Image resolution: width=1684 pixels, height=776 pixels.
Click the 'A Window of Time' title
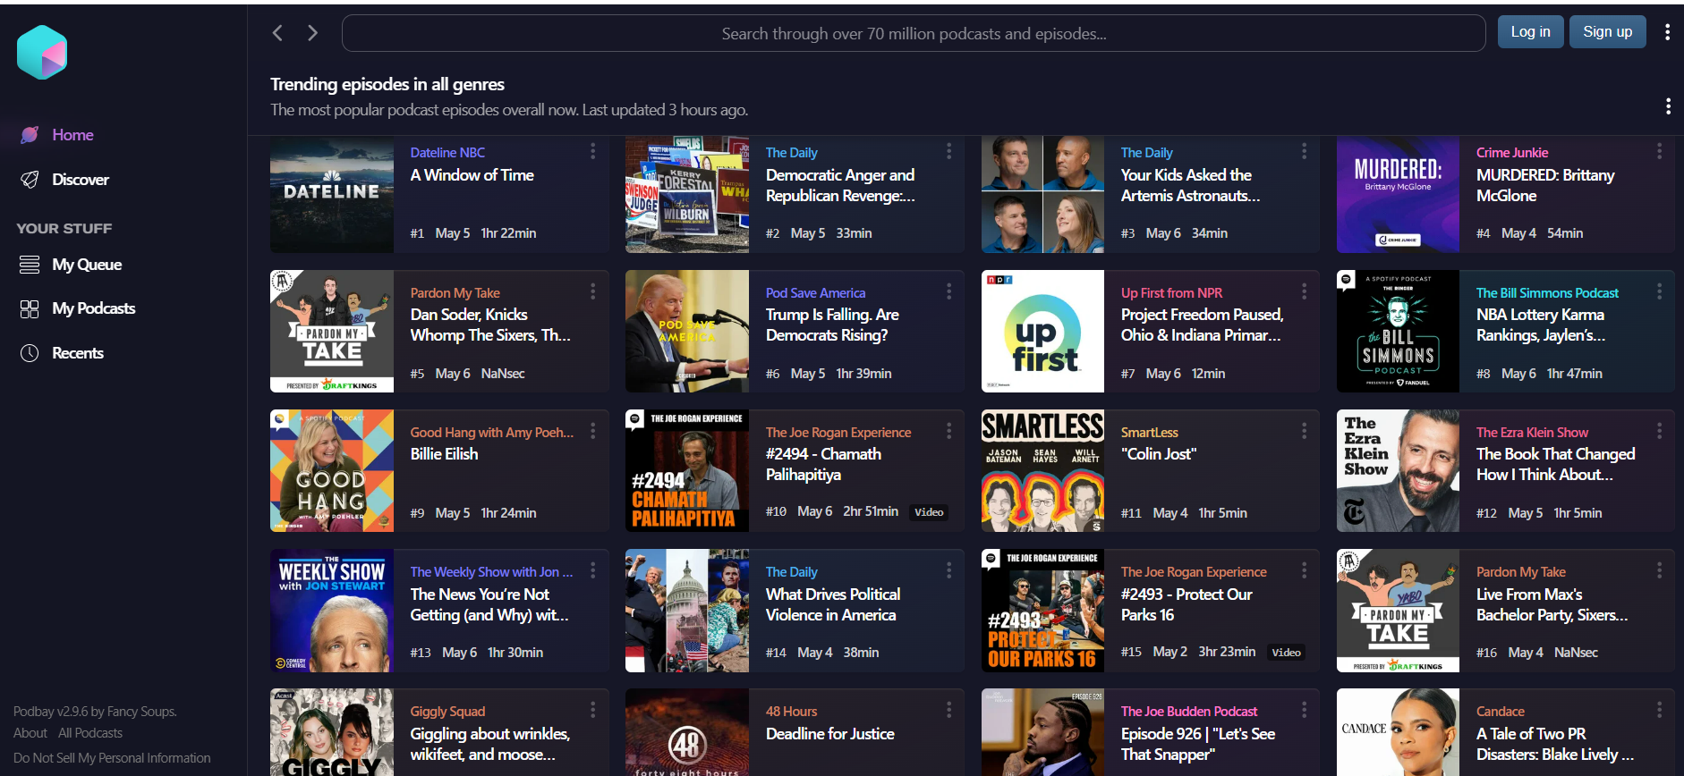[x=472, y=175]
